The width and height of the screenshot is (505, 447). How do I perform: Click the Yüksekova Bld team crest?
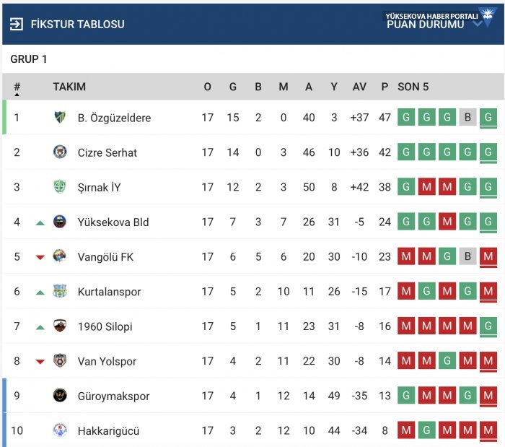(60, 222)
